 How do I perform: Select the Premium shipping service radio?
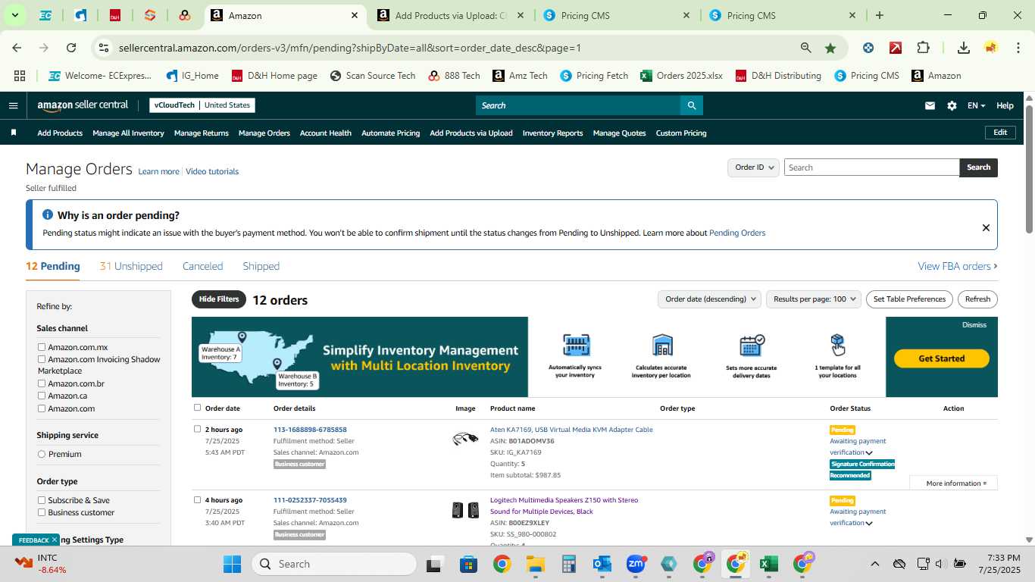42,454
